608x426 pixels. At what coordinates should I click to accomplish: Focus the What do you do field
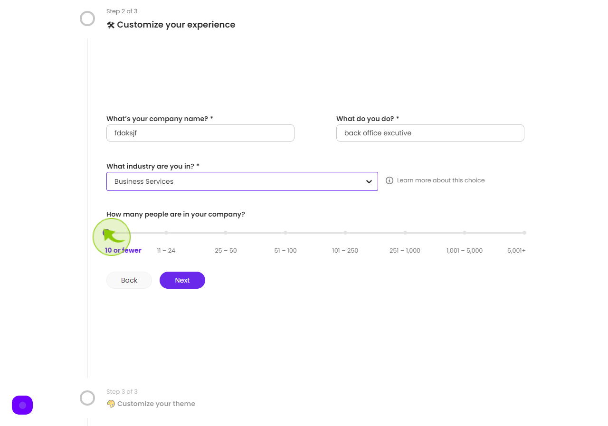(x=430, y=133)
